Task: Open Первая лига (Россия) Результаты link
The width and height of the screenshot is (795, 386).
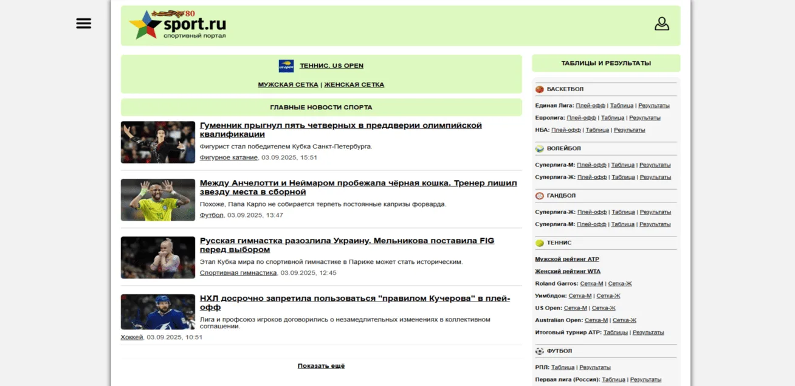Action: pos(645,380)
